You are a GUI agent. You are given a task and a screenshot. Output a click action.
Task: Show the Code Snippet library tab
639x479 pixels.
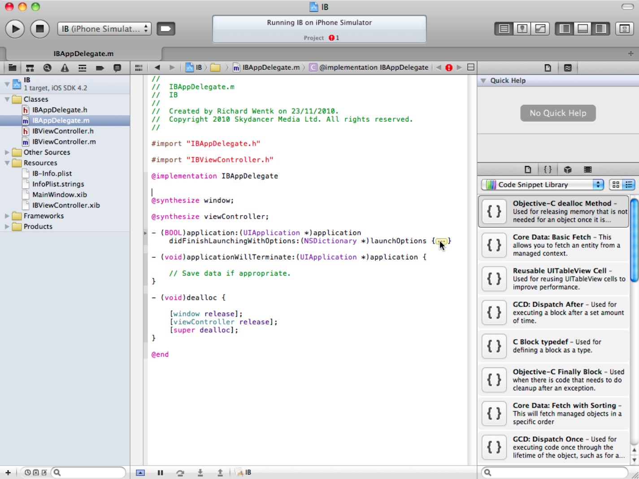click(x=548, y=170)
